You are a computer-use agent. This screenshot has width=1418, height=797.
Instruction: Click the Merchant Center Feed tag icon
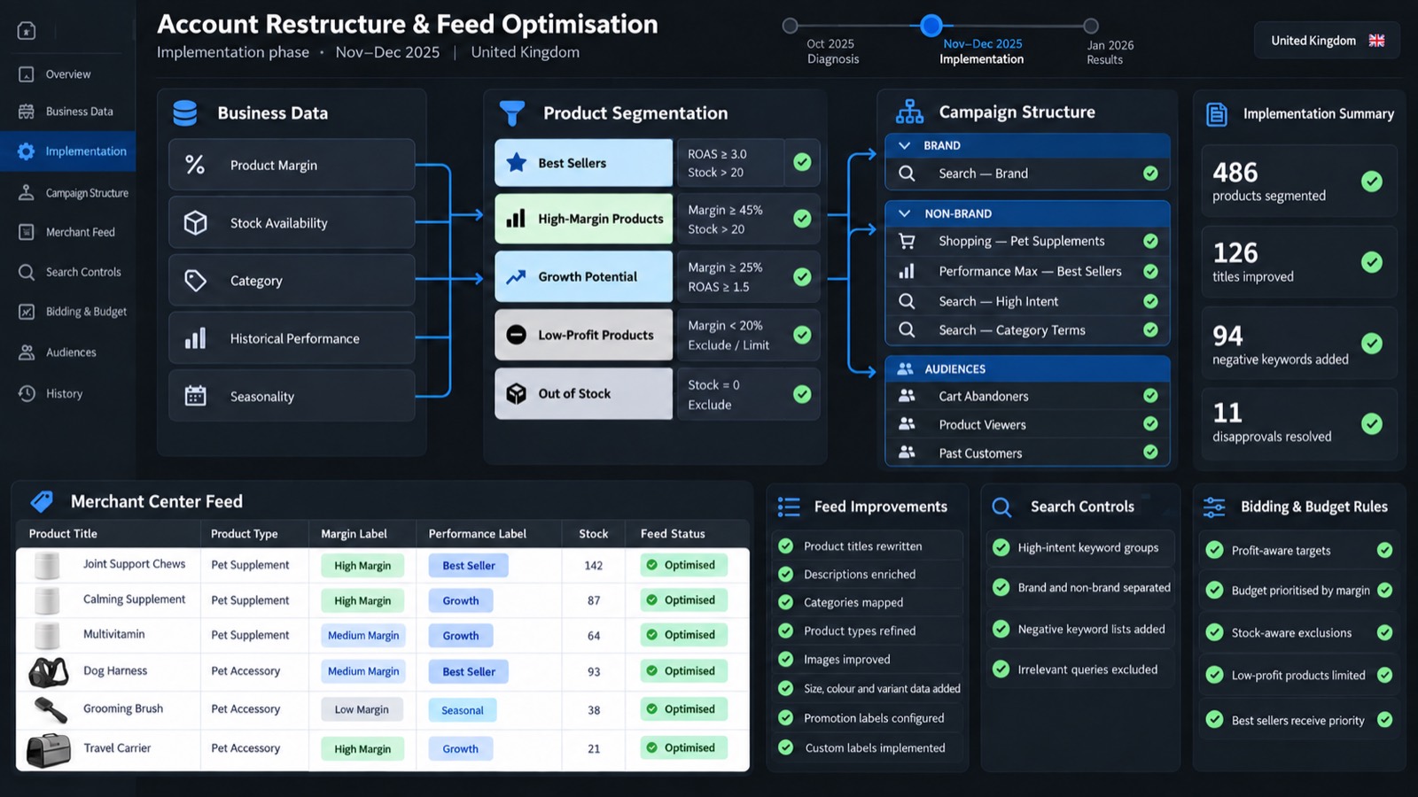[41, 501]
